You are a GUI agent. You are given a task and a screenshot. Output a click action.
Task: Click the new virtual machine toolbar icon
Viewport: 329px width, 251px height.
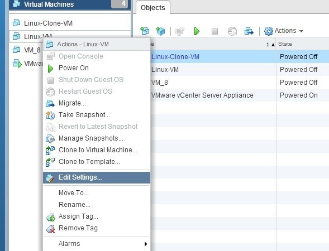(x=145, y=31)
